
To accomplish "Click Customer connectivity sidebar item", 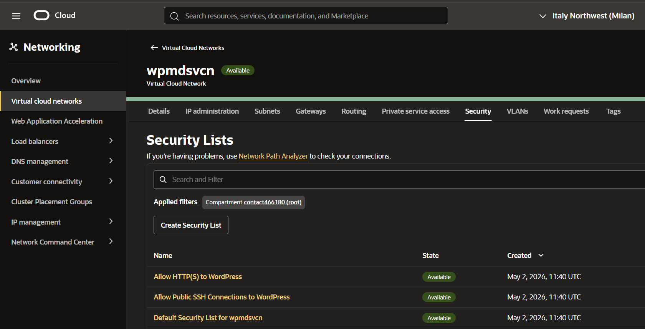I will click(46, 182).
